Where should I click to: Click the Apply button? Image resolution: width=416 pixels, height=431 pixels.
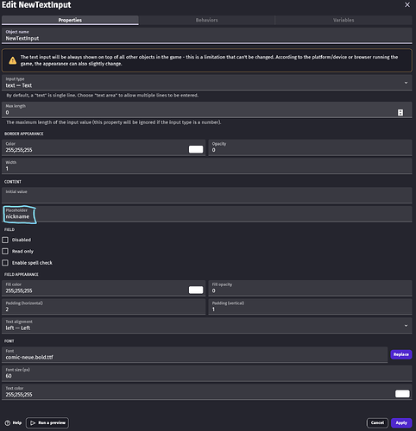click(x=401, y=422)
